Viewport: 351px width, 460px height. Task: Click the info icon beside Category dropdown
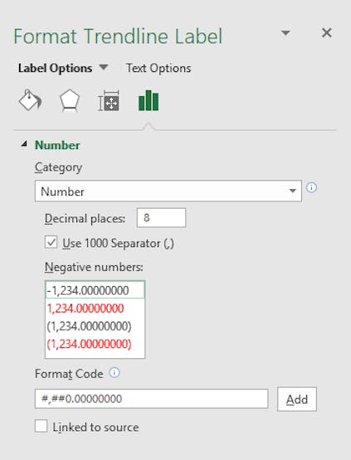pyautogui.click(x=312, y=187)
